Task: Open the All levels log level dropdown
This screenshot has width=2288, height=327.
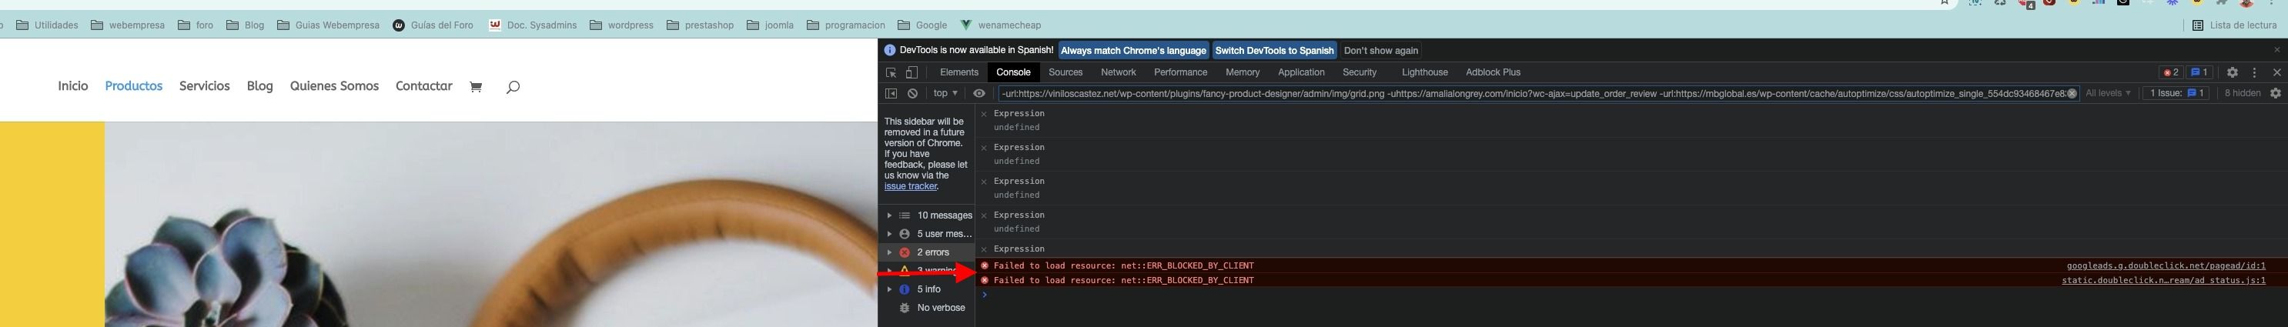Action: [x=2108, y=93]
